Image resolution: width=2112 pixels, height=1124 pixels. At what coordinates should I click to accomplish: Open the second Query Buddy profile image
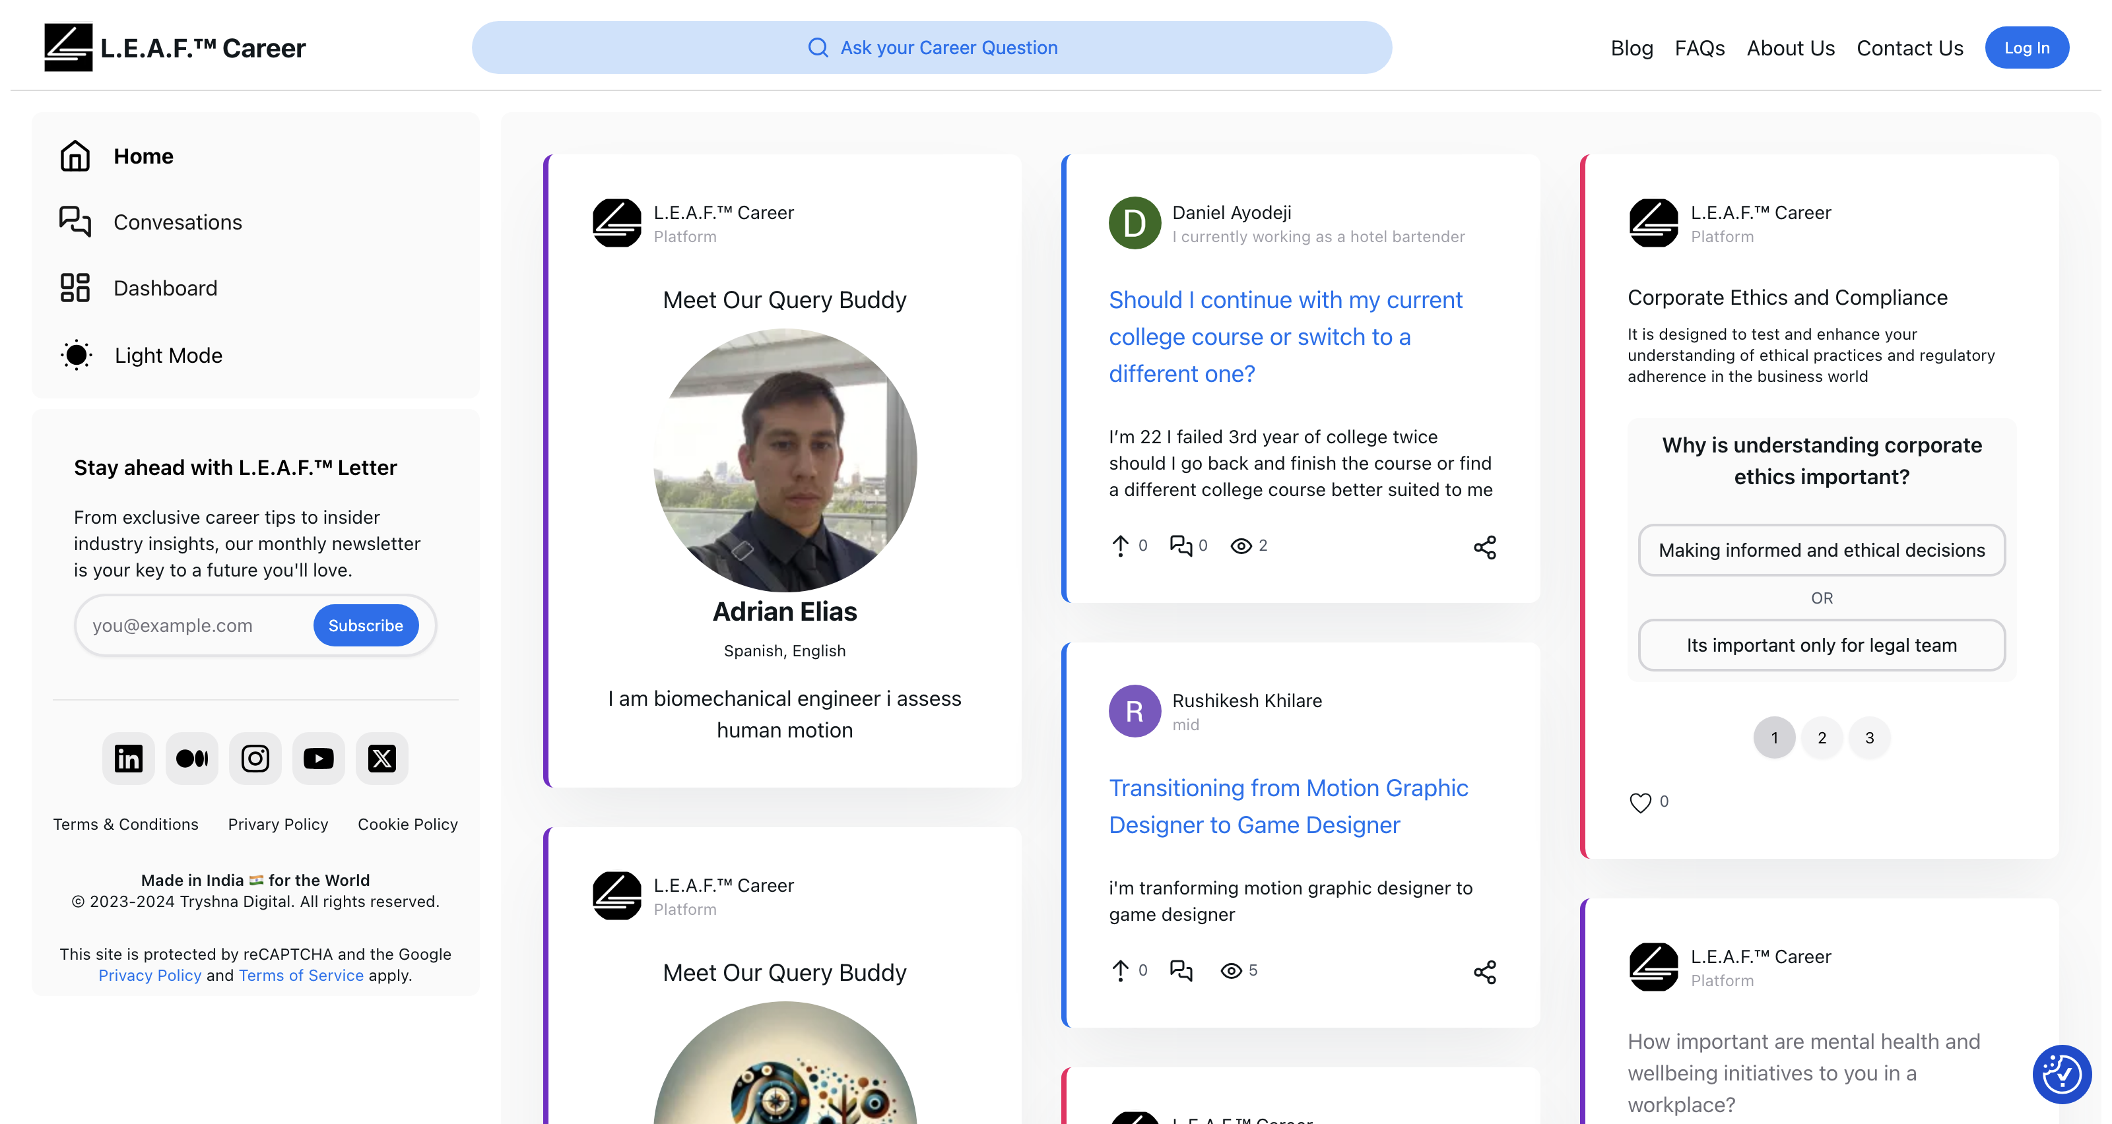785,1063
